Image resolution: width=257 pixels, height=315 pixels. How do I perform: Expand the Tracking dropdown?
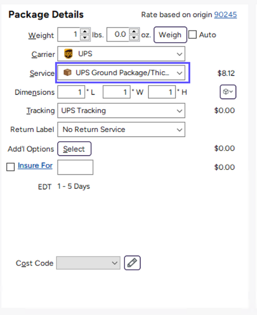[x=179, y=111]
